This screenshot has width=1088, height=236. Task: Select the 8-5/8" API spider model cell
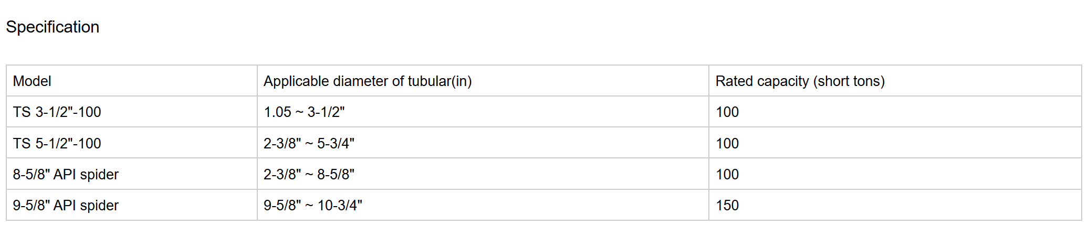tap(66, 175)
